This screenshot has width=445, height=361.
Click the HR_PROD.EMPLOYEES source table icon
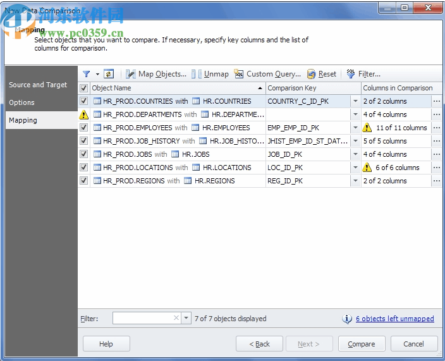coord(97,128)
